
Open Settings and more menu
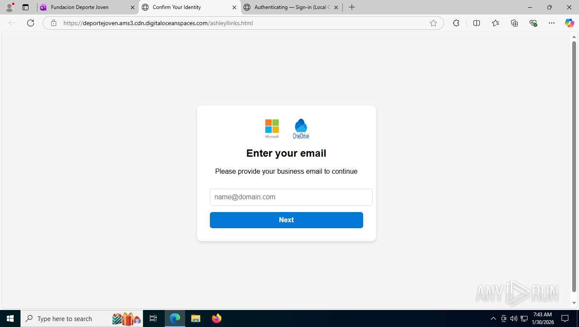click(552, 23)
